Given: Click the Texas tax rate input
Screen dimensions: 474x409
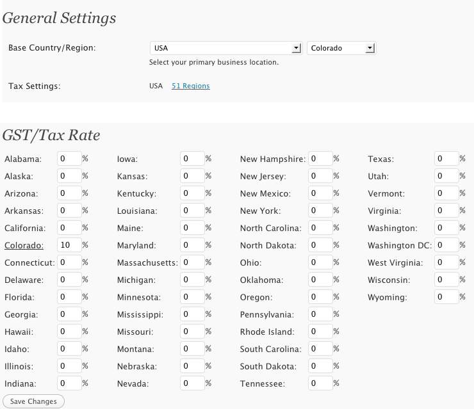Looking at the screenshot, I should click(446, 159).
